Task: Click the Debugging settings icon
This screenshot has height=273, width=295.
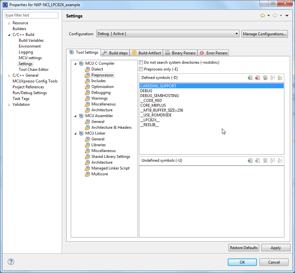Action: point(88,93)
